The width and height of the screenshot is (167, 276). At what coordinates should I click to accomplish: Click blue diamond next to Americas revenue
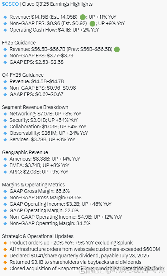click(x=5, y=159)
